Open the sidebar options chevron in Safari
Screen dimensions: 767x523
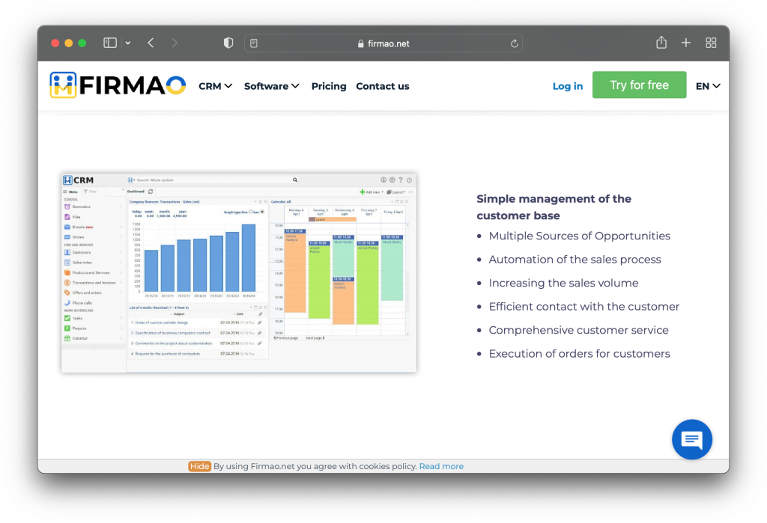[x=127, y=43]
